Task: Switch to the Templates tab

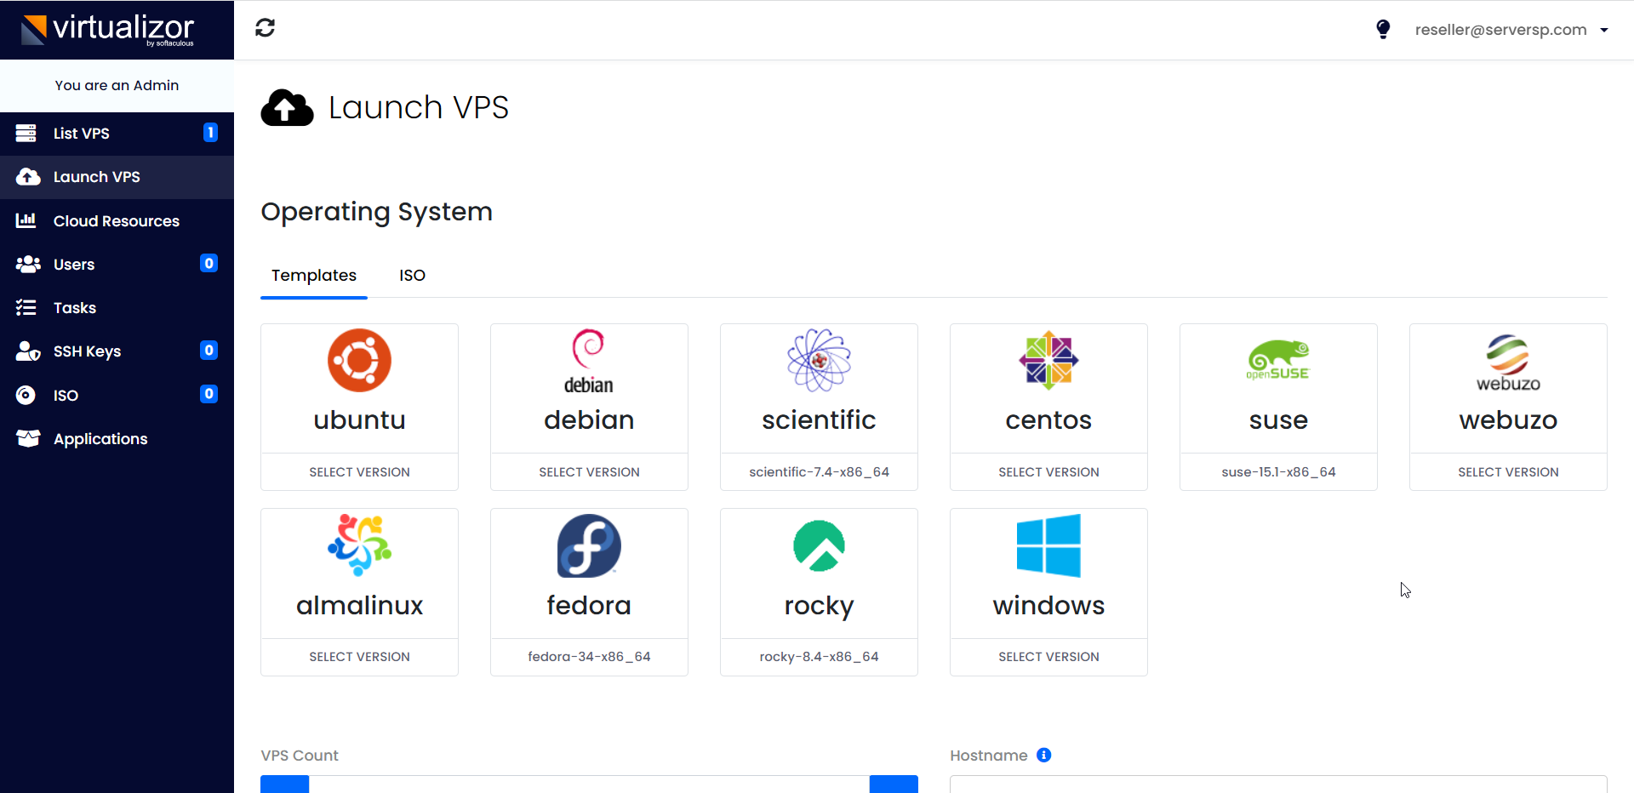Action: tap(314, 276)
